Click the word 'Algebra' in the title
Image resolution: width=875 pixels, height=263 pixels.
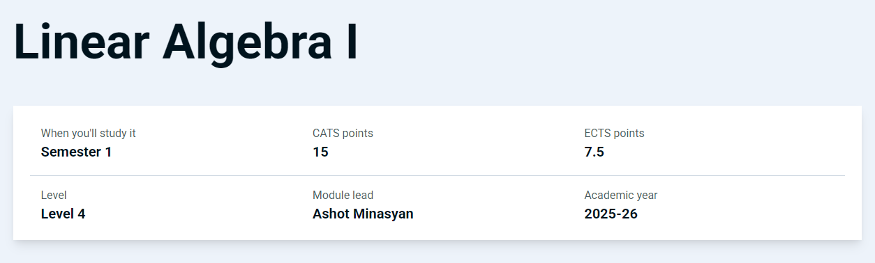click(x=248, y=43)
